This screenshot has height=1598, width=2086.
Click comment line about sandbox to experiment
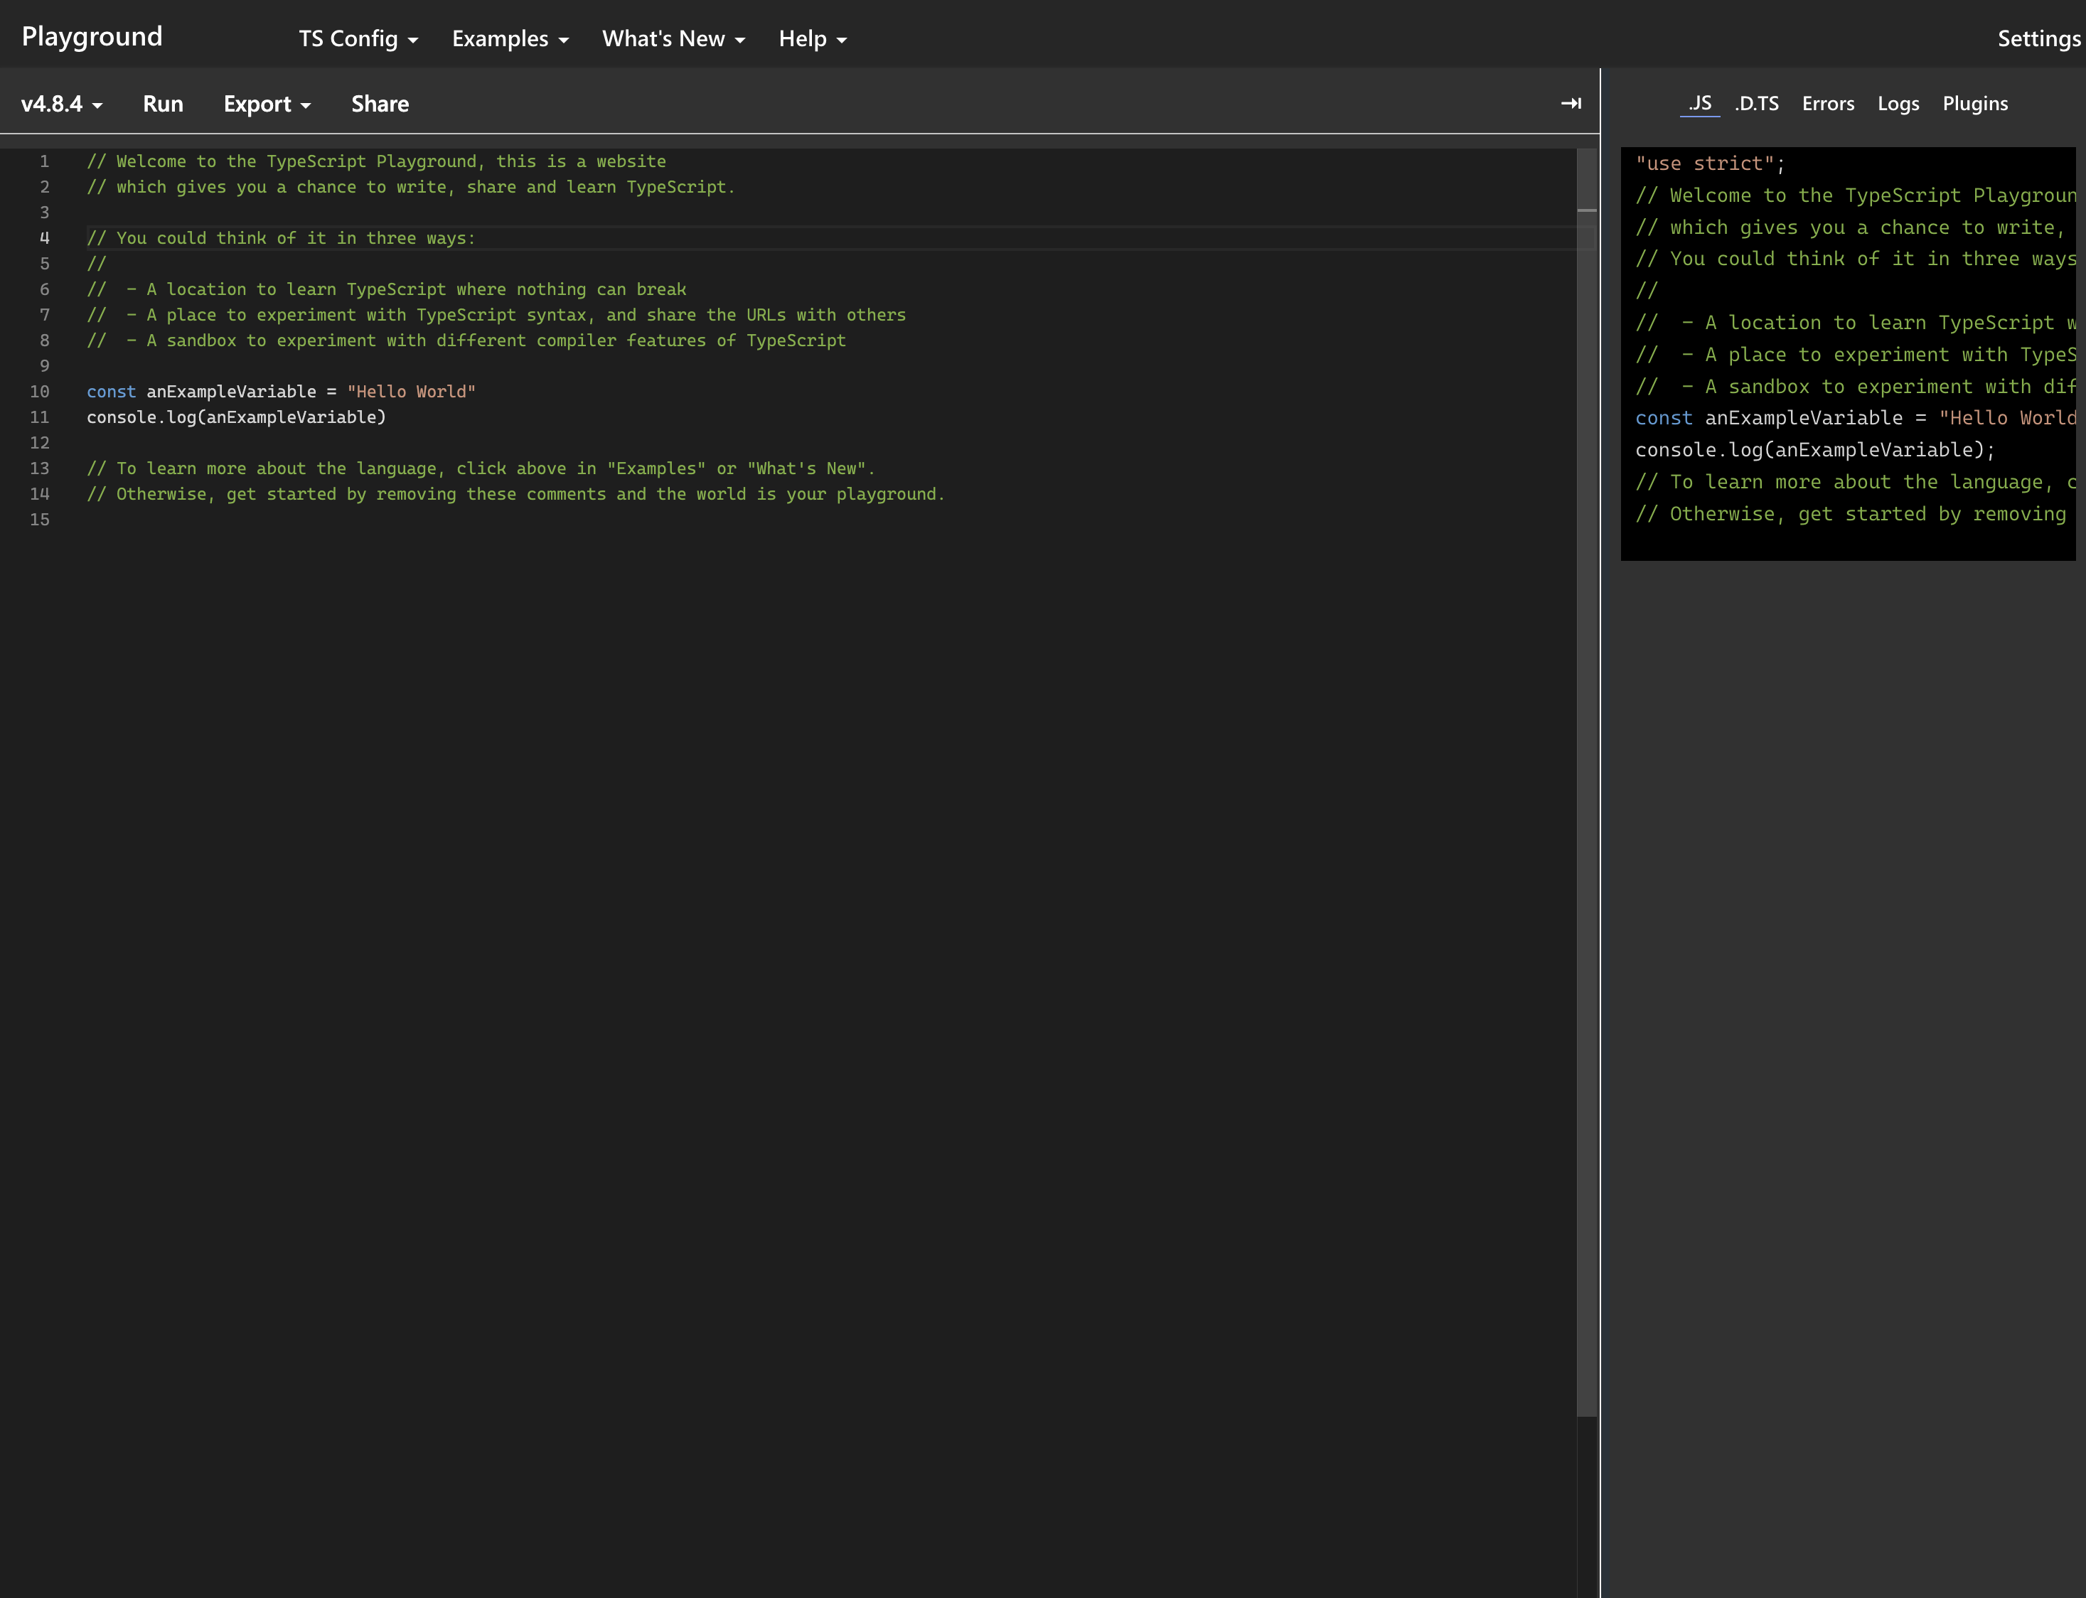tap(466, 340)
